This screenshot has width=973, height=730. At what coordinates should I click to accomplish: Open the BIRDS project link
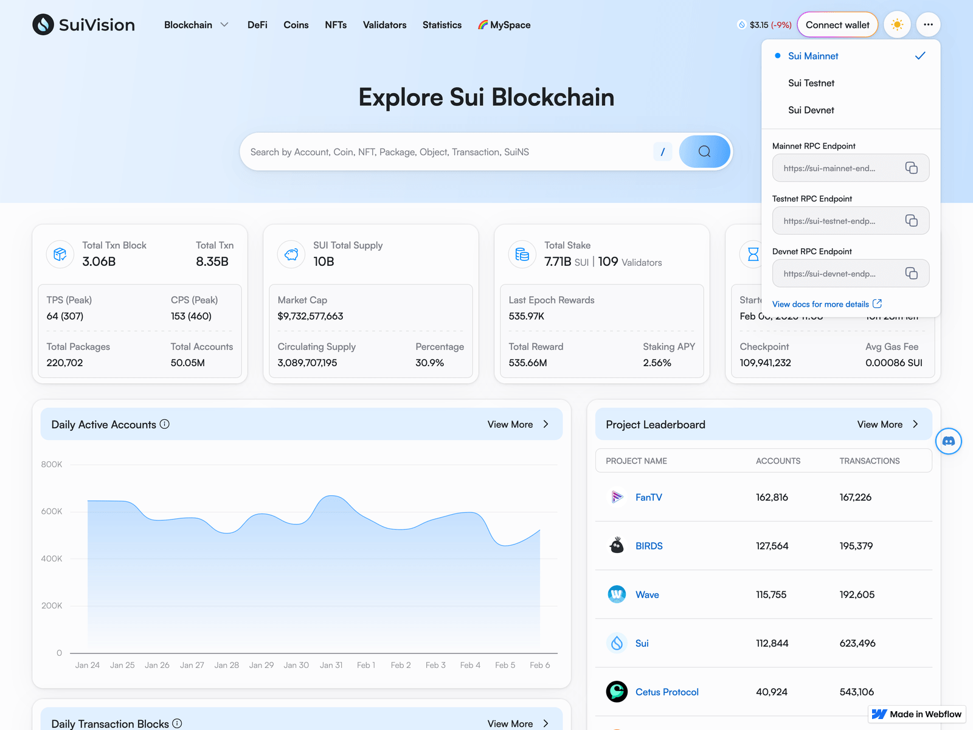(649, 546)
